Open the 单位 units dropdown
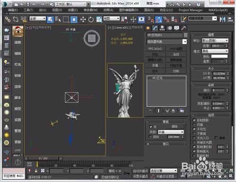 coord(215,41)
